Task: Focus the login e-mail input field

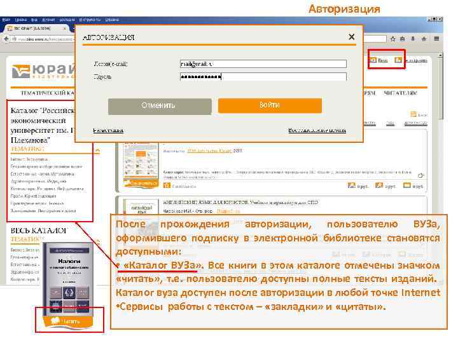Action: [263, 64]
